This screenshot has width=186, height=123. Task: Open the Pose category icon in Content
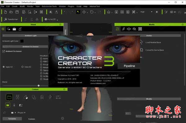(50, 97)
